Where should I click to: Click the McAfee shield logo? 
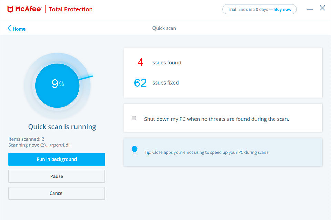coord(11,9)
